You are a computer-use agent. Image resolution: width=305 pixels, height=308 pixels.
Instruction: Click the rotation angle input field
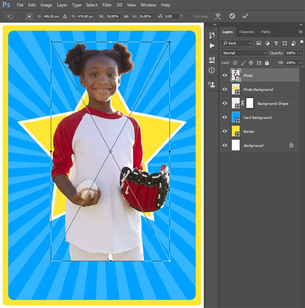[172, 16]
